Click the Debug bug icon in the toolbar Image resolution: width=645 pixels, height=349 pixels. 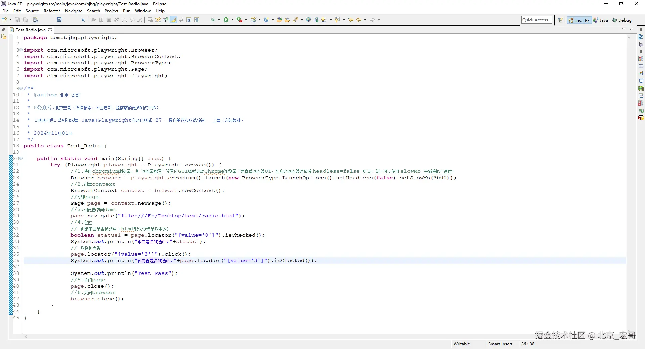213,20
